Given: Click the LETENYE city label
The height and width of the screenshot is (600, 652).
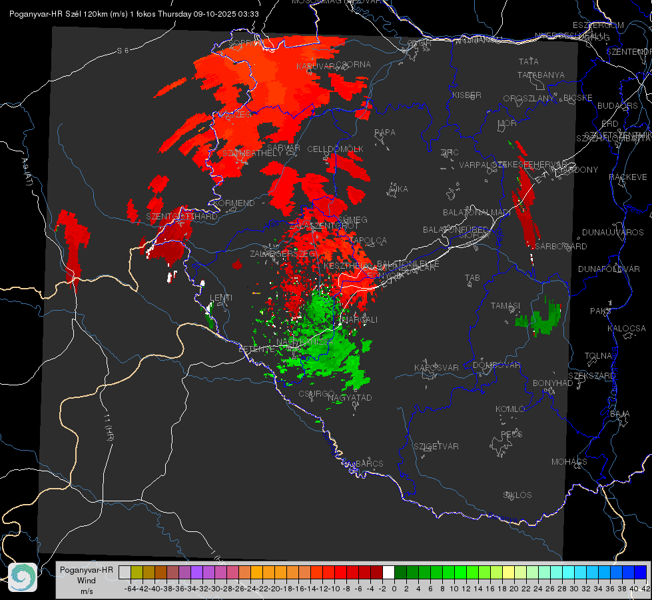Looking at the screenshot, I should point(256,349).
